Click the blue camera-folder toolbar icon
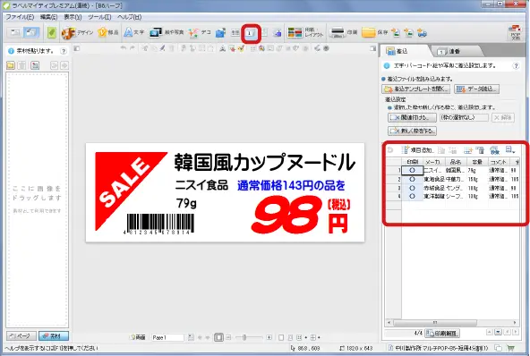Image resolution: width=530 pixels, height=356 pixels. (220, 33)
